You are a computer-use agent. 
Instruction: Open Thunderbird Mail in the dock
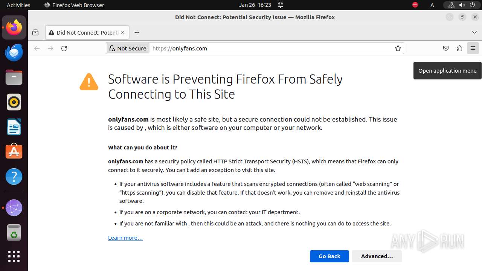click(x=14, y=52)
